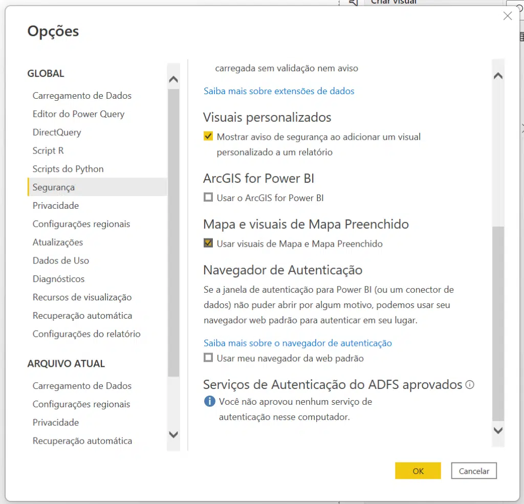Click the sidebar scrollbar down arrow

(x=173, y=434)
